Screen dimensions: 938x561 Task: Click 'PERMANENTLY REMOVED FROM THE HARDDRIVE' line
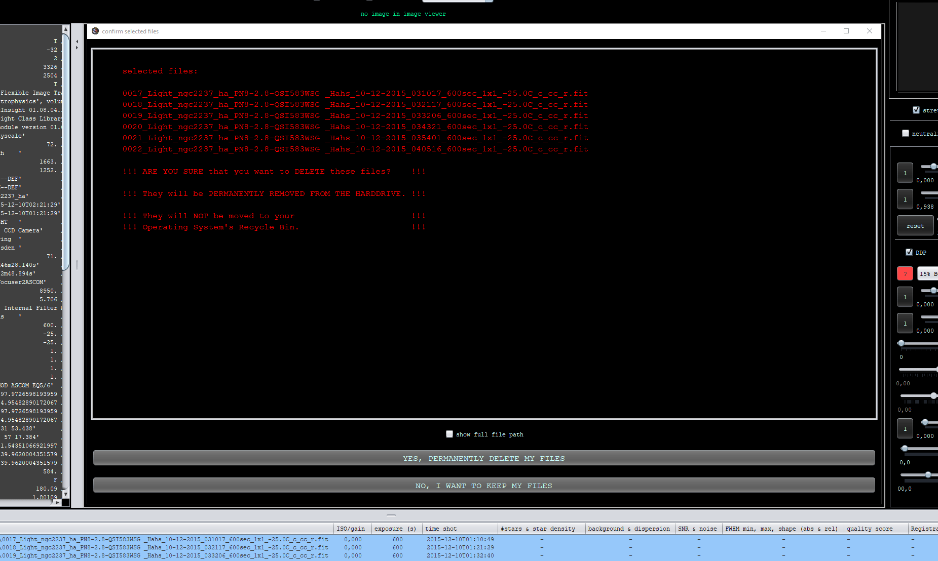pos(274,194)
